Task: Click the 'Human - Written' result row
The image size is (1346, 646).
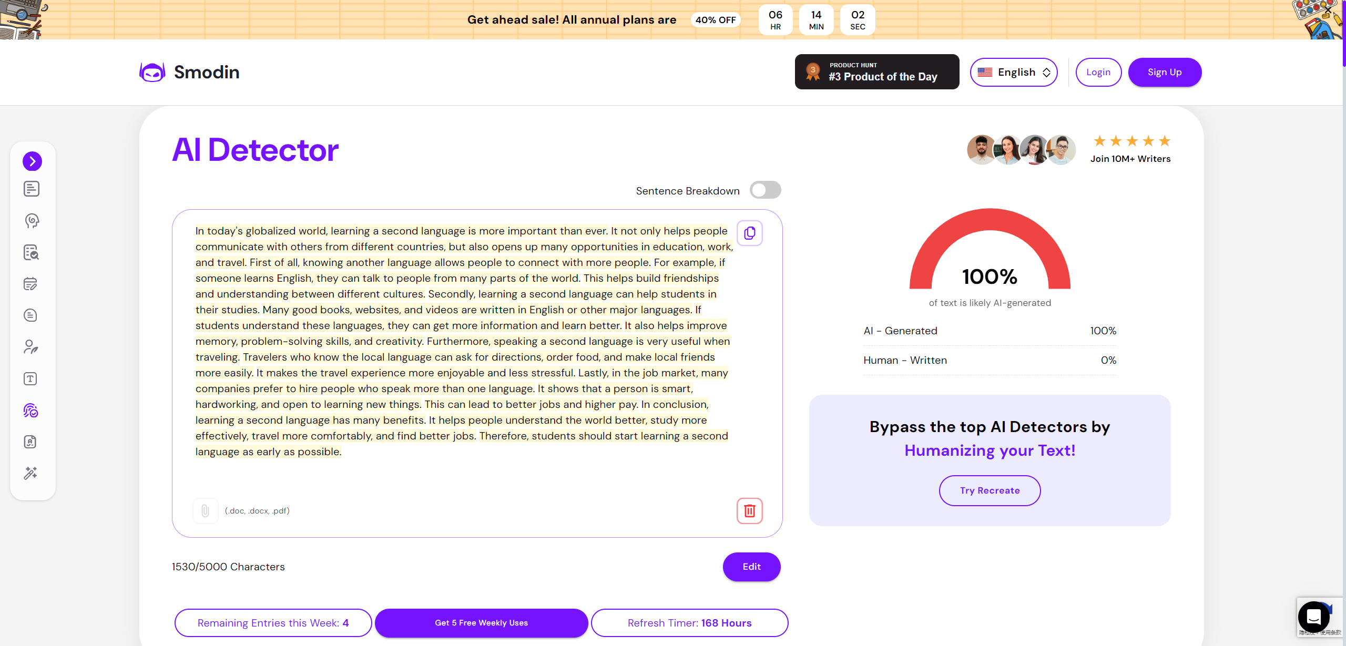Action: pos(990,360)
